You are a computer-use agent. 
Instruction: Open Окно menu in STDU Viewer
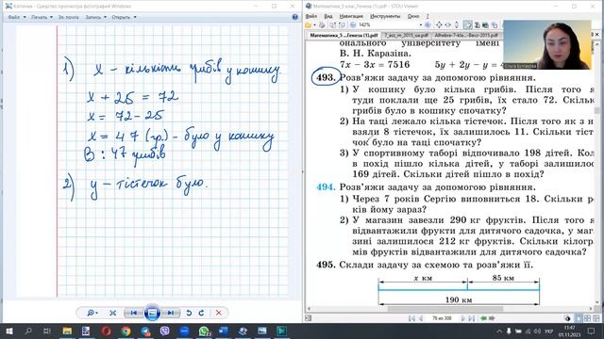point(413,16)
